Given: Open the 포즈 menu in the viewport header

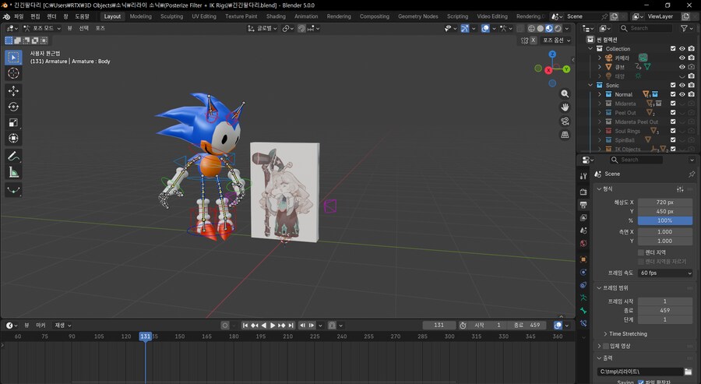Looking at the screenshot, I should (x=100, y=28).
